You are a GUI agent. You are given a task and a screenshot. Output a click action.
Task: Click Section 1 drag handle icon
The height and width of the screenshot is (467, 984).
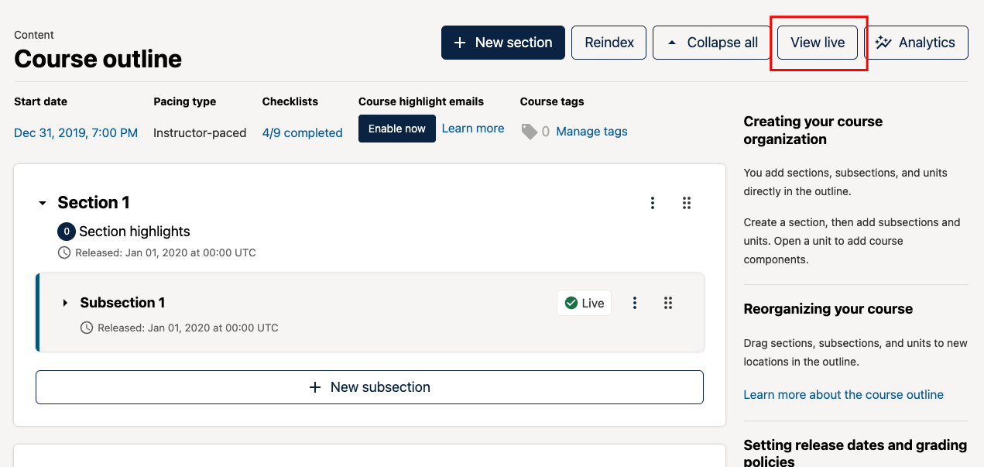click(687, 203)
